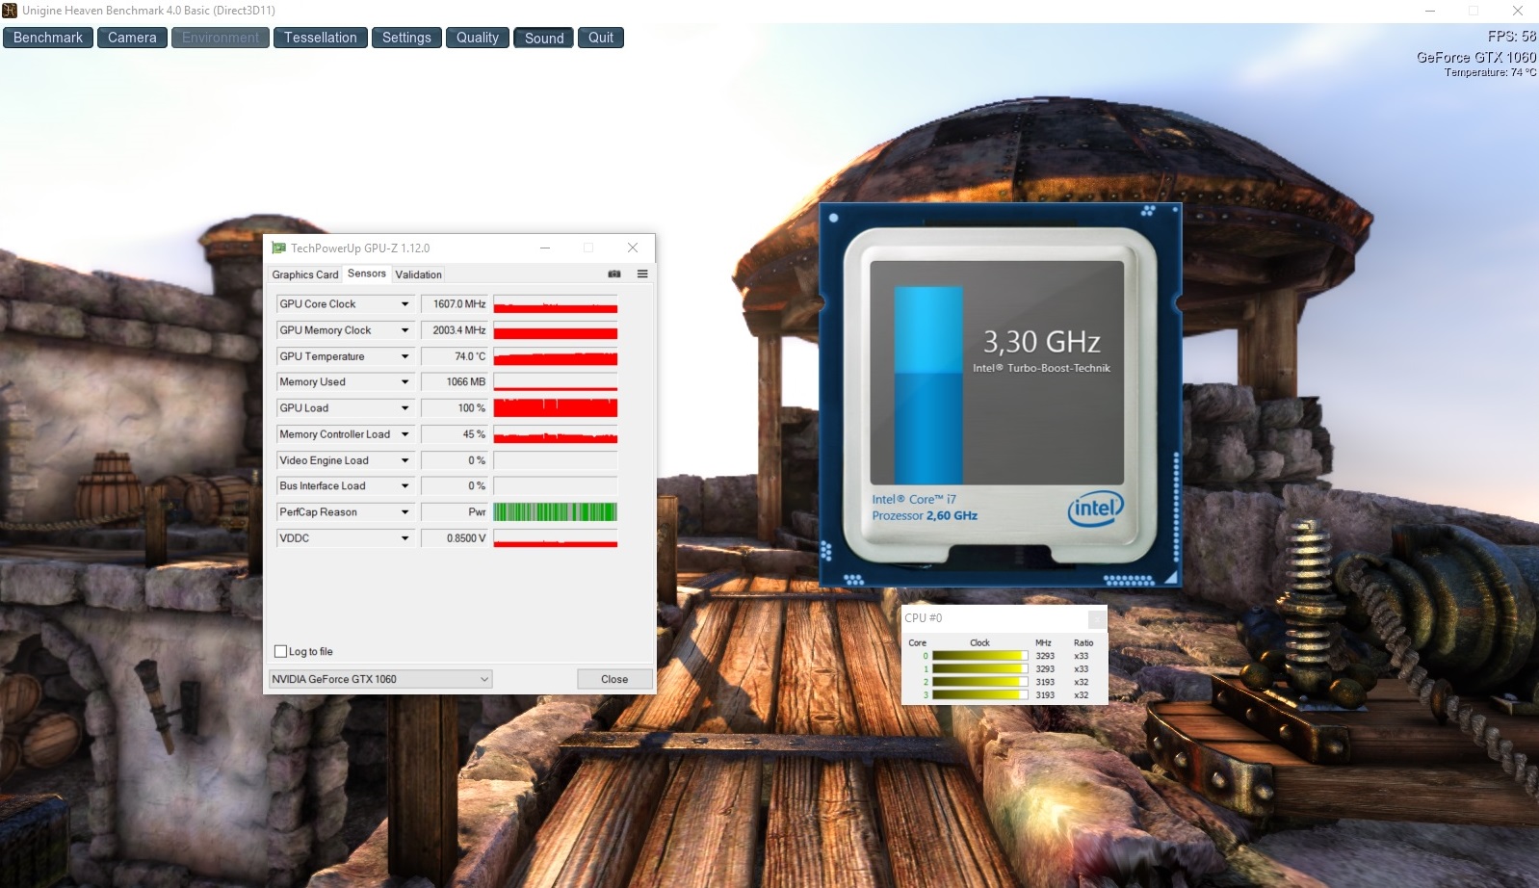
Task: Switch to the Graphics Card tab in GPU-Z
Action: 305,274
